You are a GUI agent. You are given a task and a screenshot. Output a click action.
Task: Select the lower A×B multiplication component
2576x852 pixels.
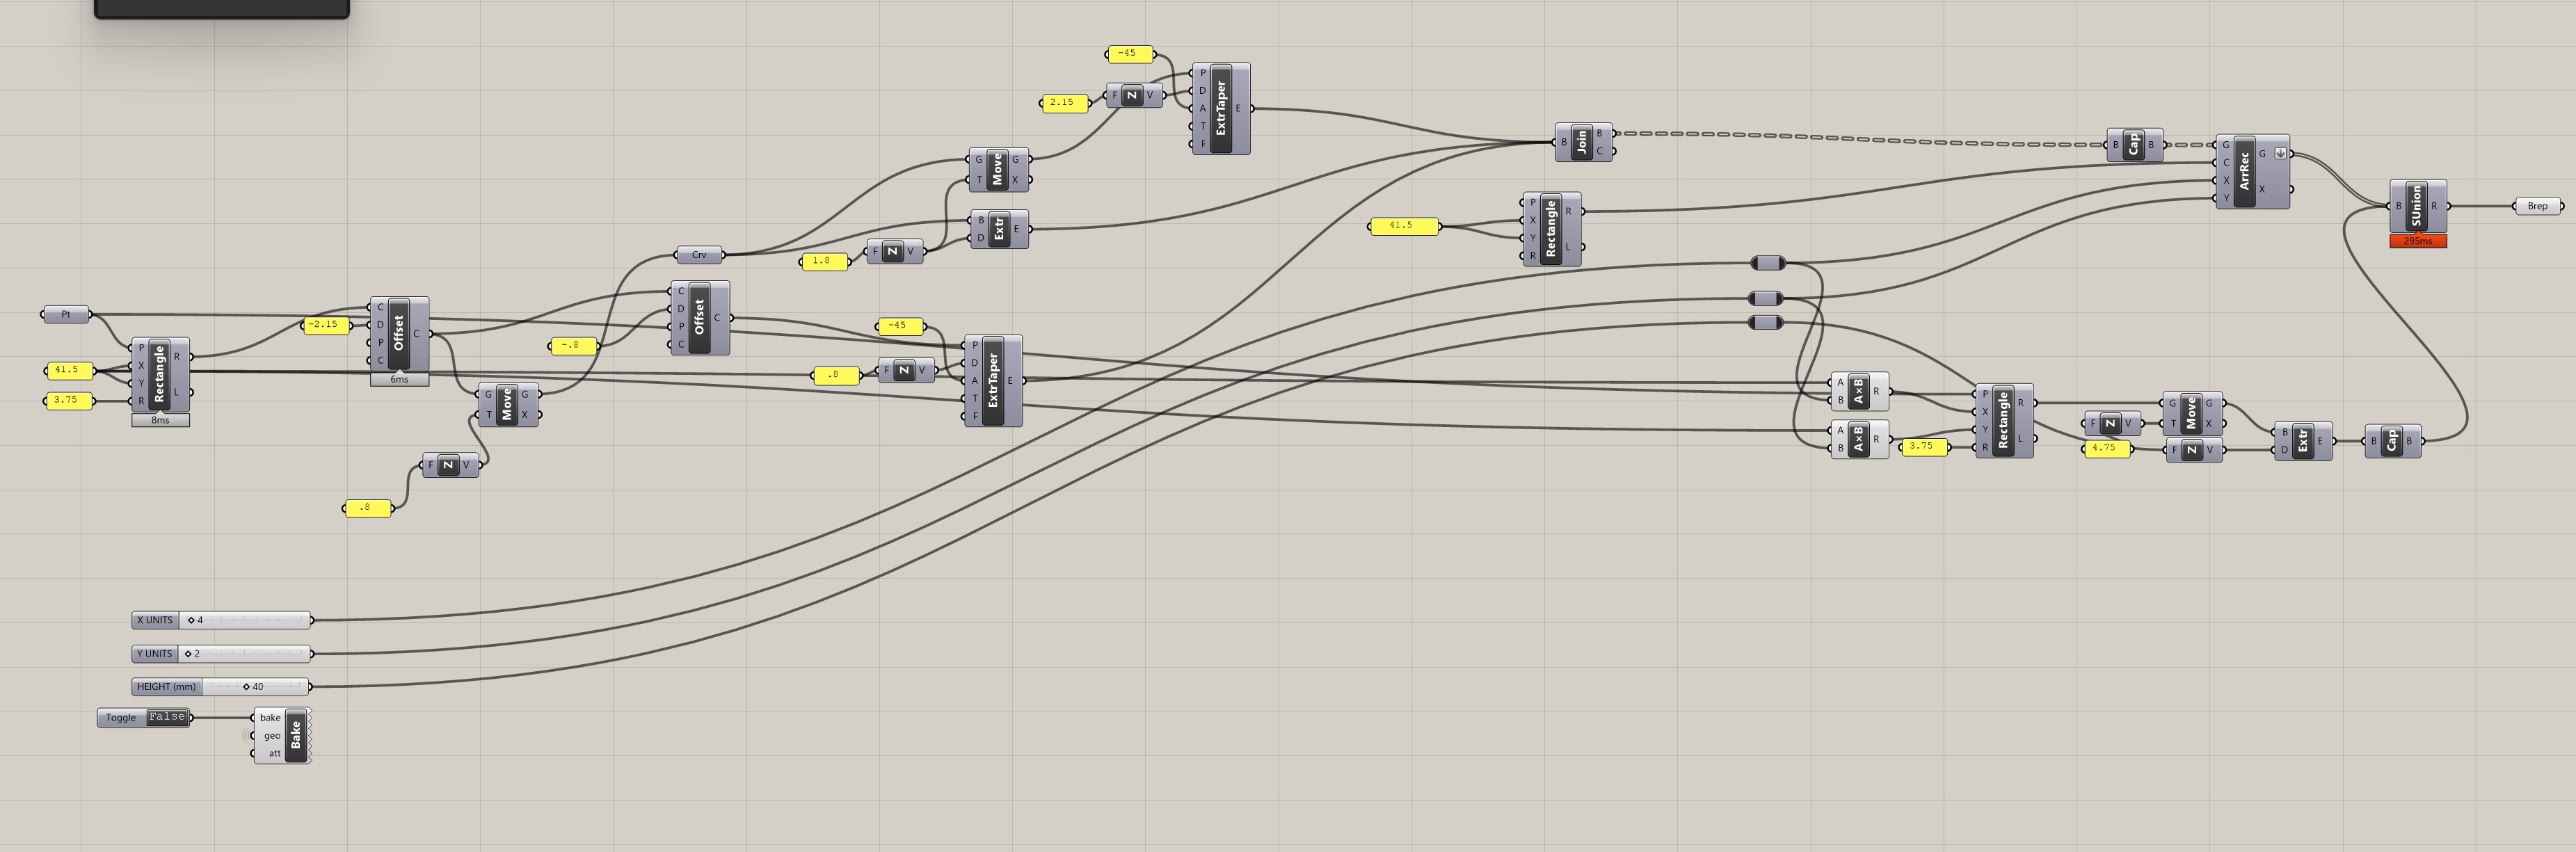coord(1859,440)
